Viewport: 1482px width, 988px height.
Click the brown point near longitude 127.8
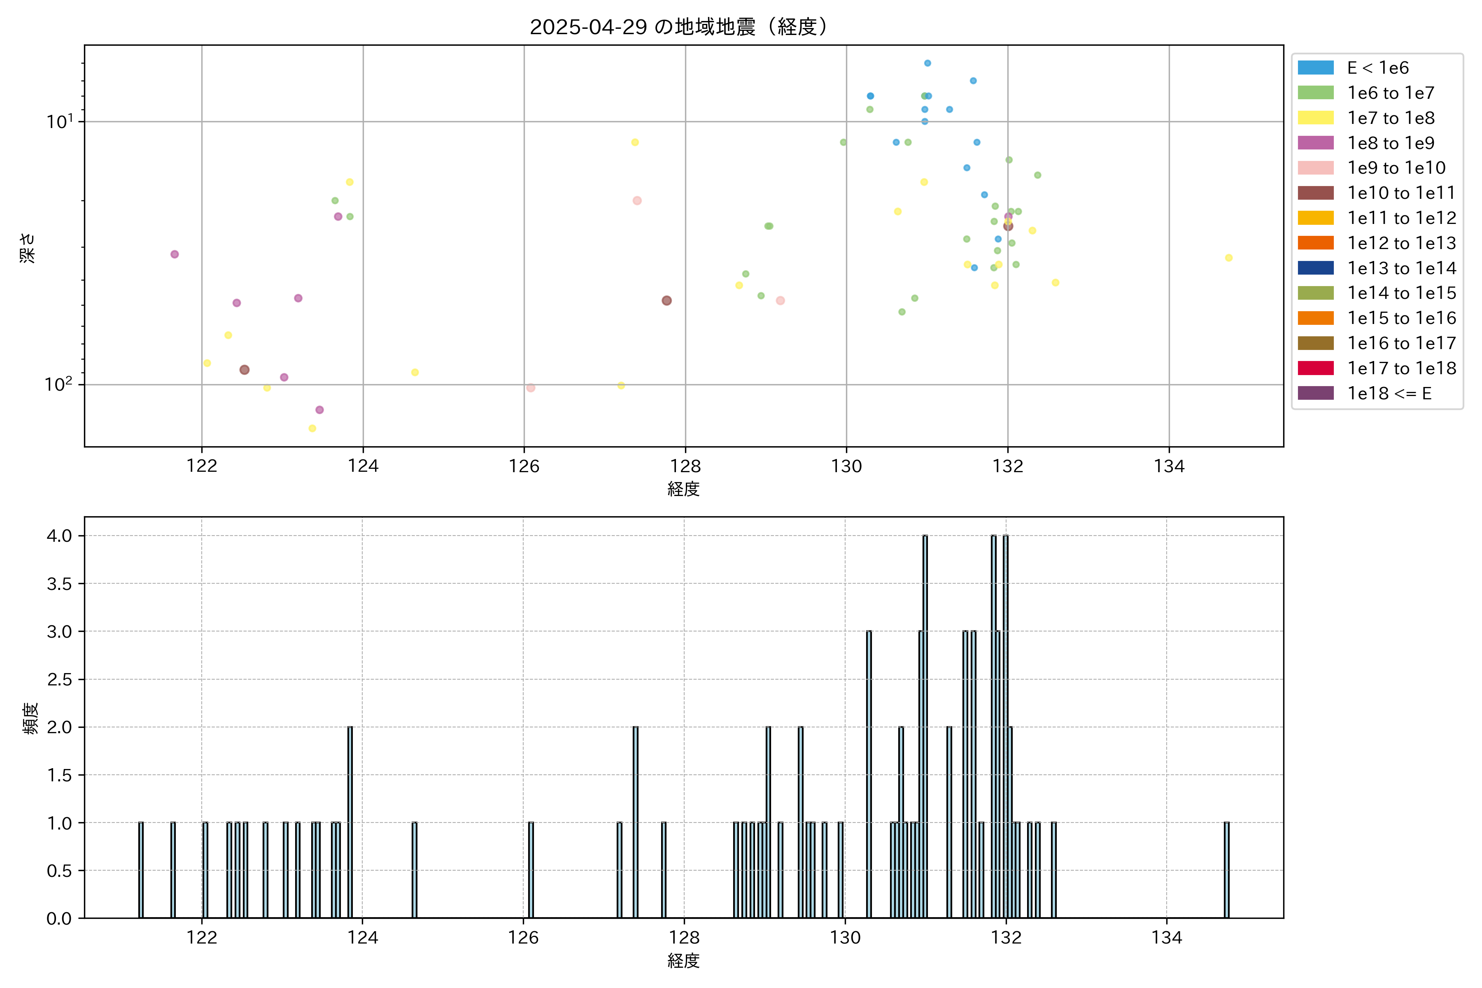click(x=666, y=301)
